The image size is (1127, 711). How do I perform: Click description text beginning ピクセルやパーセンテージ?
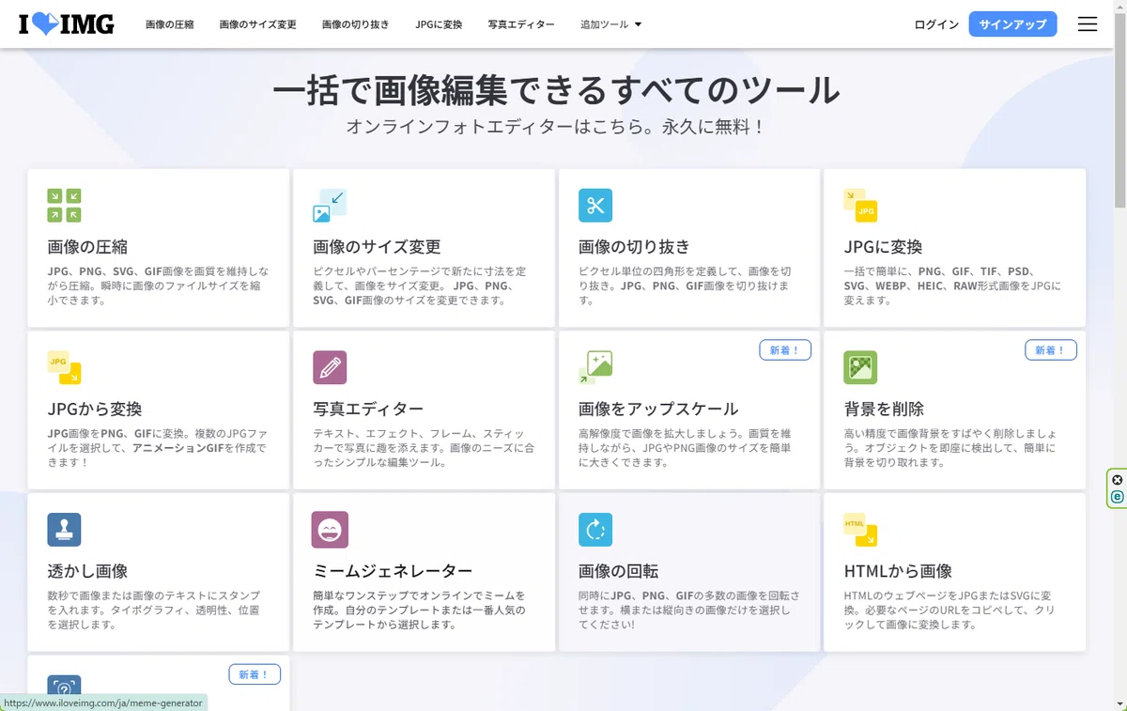pyautogui.click(x=420, y=286)
